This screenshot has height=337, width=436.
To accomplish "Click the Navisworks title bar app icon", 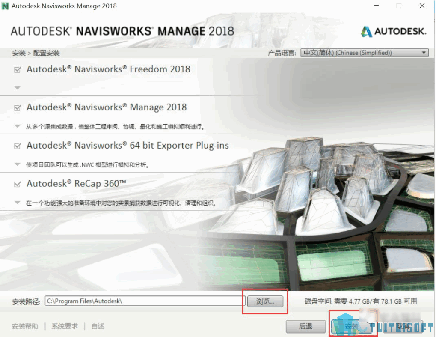I will click(5, 6).
